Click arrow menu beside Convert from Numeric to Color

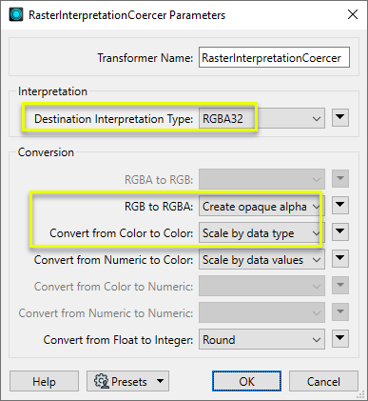(340, 258)
